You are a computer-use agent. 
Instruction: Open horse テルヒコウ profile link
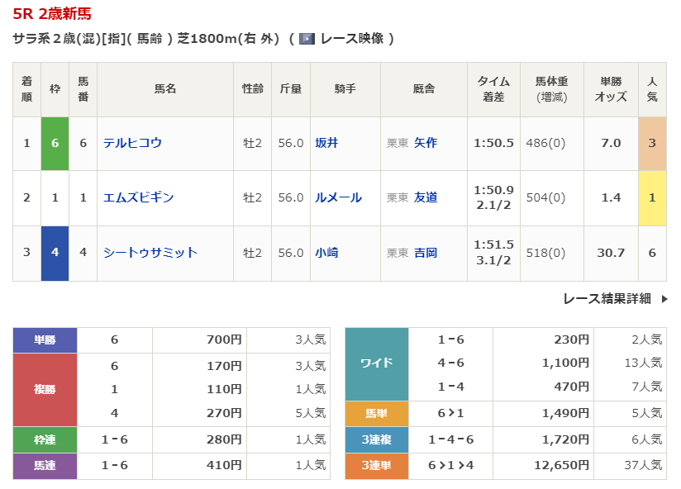[x=132, y=143]
